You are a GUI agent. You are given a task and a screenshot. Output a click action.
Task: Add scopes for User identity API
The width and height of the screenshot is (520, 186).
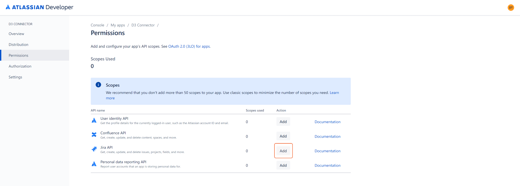(x=283, y=122)
